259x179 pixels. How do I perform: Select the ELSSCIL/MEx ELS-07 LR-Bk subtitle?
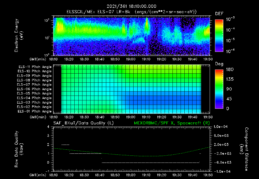[x=98, y=12]
